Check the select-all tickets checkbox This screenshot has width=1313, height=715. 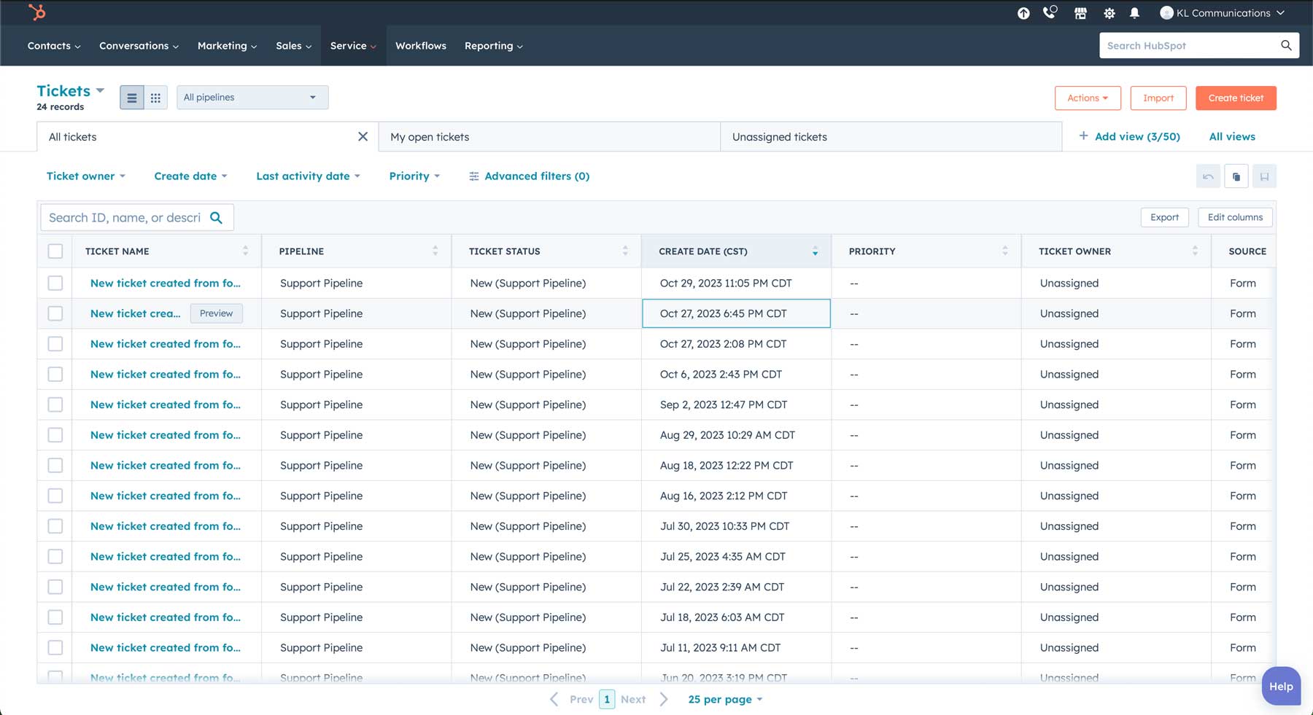coord(55,251)
